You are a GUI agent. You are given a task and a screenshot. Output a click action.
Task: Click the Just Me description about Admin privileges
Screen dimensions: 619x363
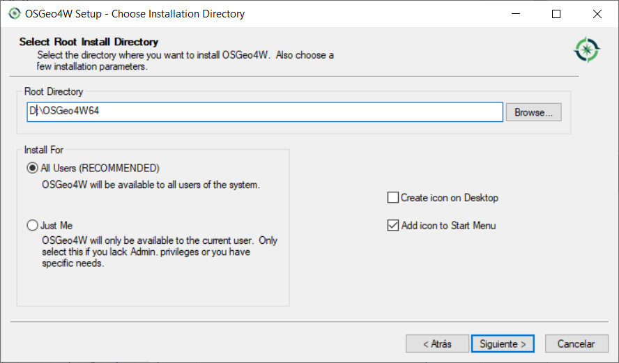click(x=159, y=252)
